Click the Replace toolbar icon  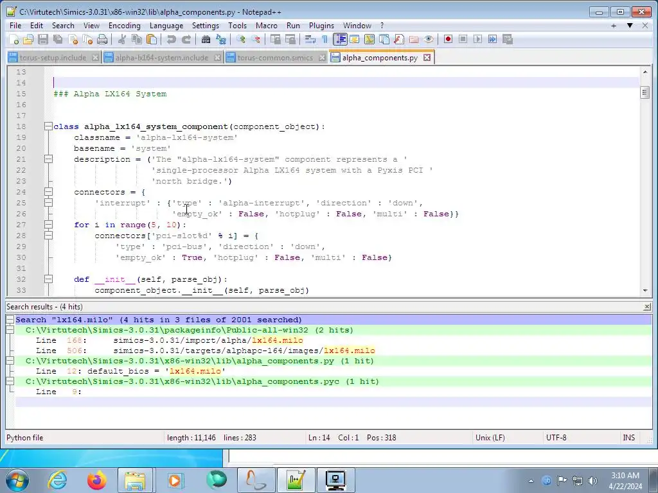click(x=221, y=39)
